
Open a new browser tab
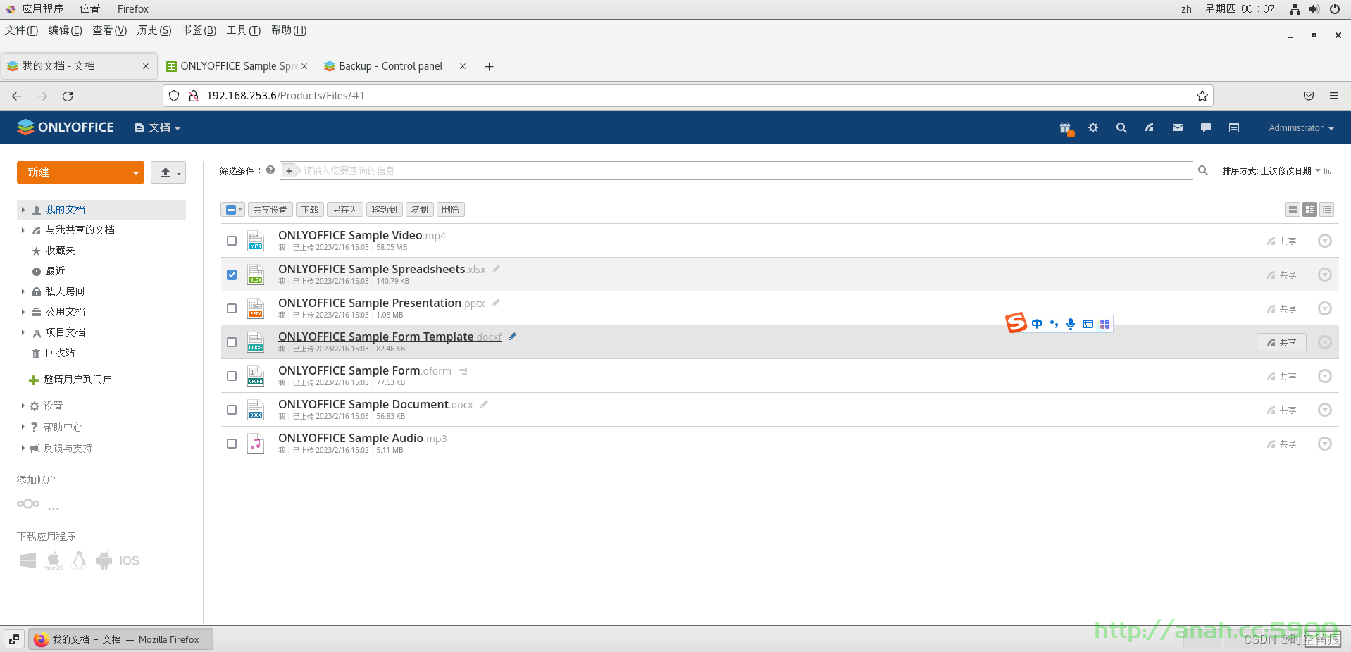coord(489,66)
